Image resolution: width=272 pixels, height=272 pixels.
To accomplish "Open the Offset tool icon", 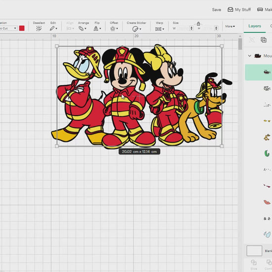I will [113, 29].
